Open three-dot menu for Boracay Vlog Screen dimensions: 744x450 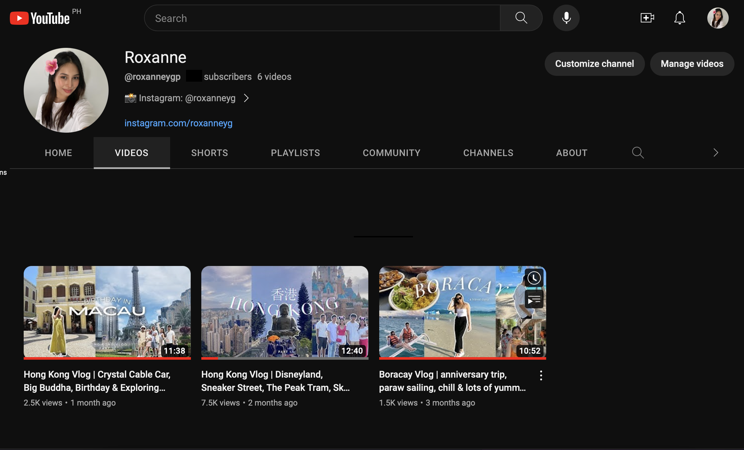click(x=541, y=376)
